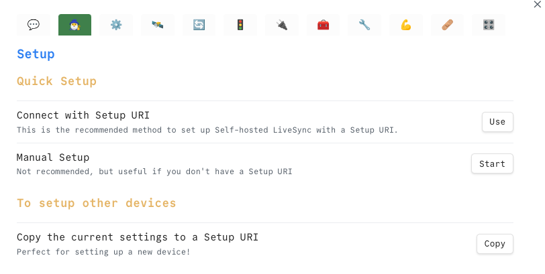
Task: Open the control knobs tab
Action: [489, 25]
